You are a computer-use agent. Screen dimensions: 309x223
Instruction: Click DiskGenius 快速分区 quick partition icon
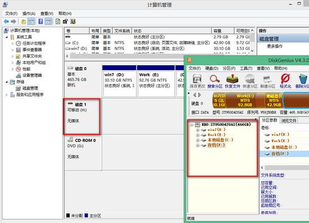[250, 81]
